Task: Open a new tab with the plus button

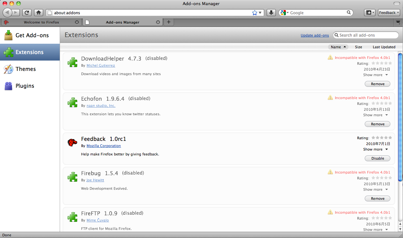Action: [x=168, y=22]
